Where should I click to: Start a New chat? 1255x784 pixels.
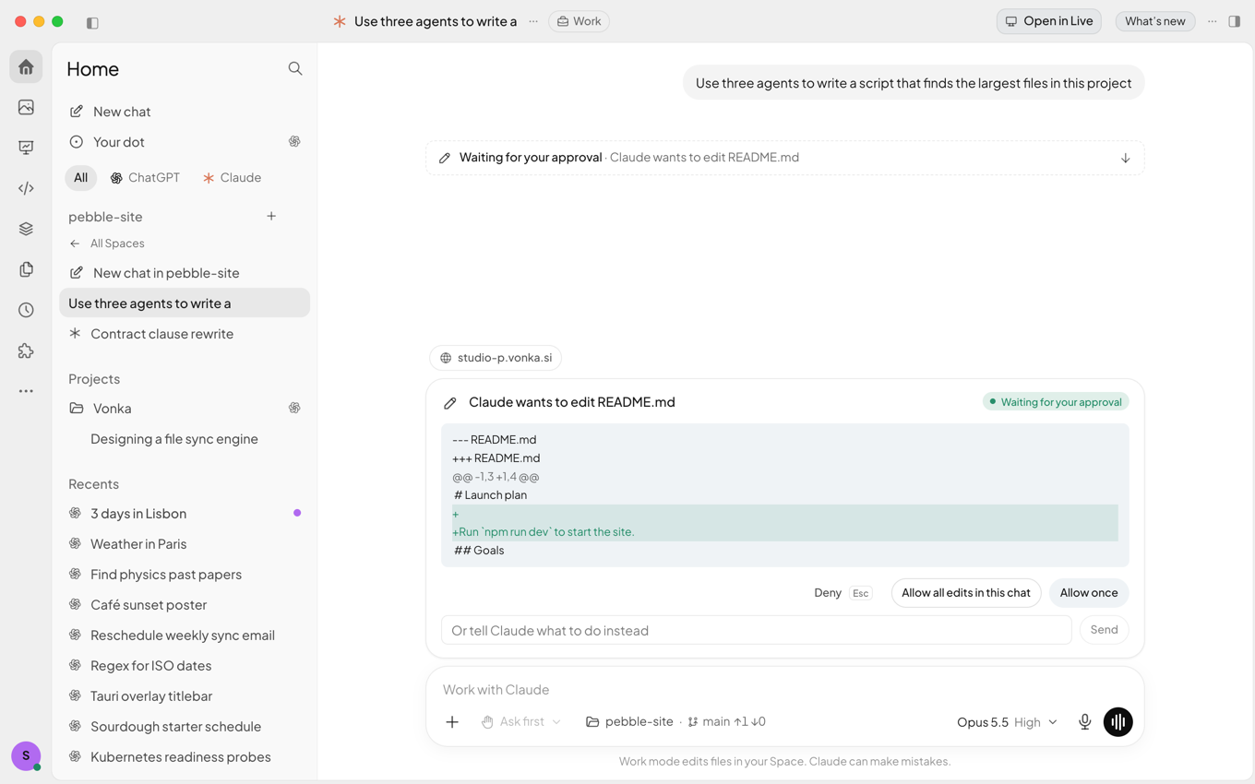[x=185, y=112]
